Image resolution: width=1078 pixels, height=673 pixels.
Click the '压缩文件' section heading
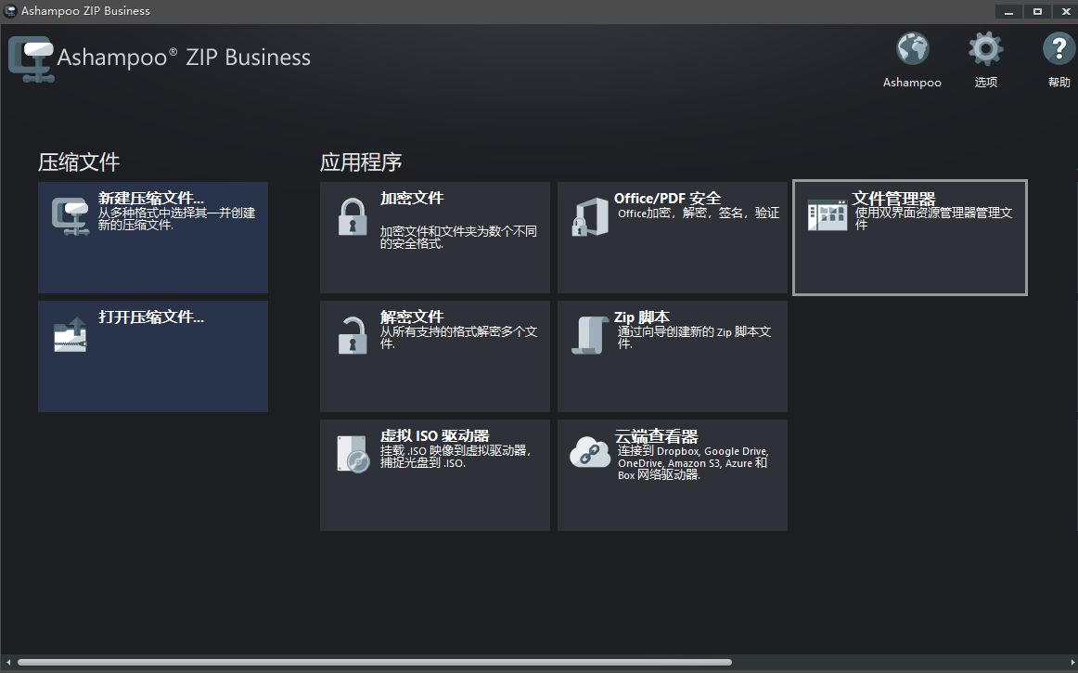[79, 162]
